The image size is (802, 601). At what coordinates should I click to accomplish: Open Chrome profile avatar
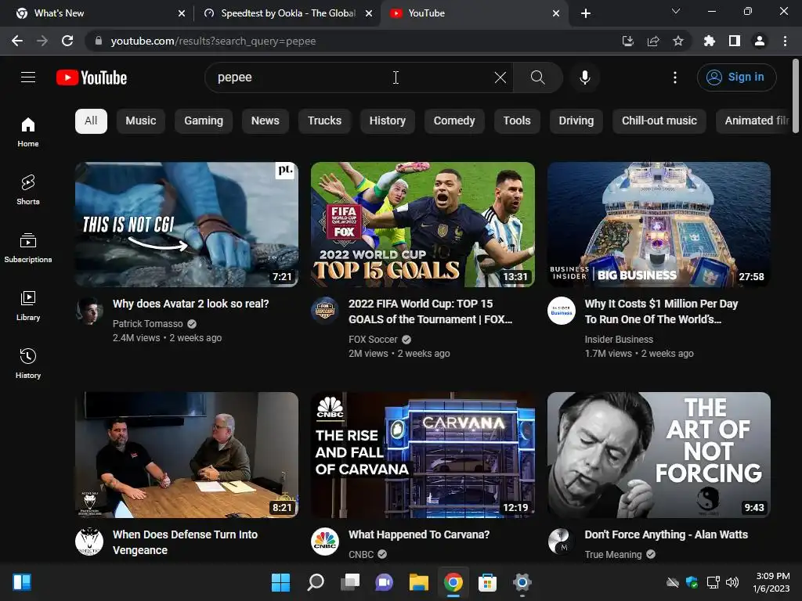(x=760, y=41)
